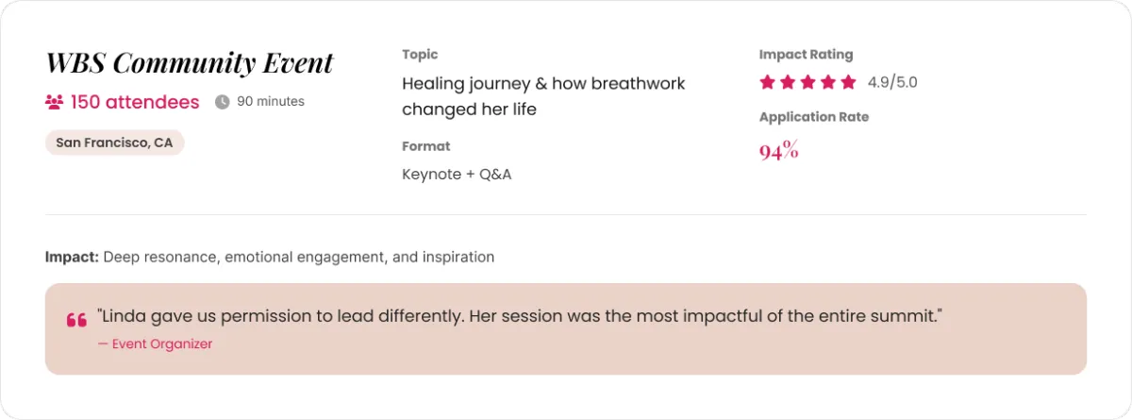Click the Event Organizer attribution
Image resolution: width=1132 pixels, height=420 pixels.
156,344
